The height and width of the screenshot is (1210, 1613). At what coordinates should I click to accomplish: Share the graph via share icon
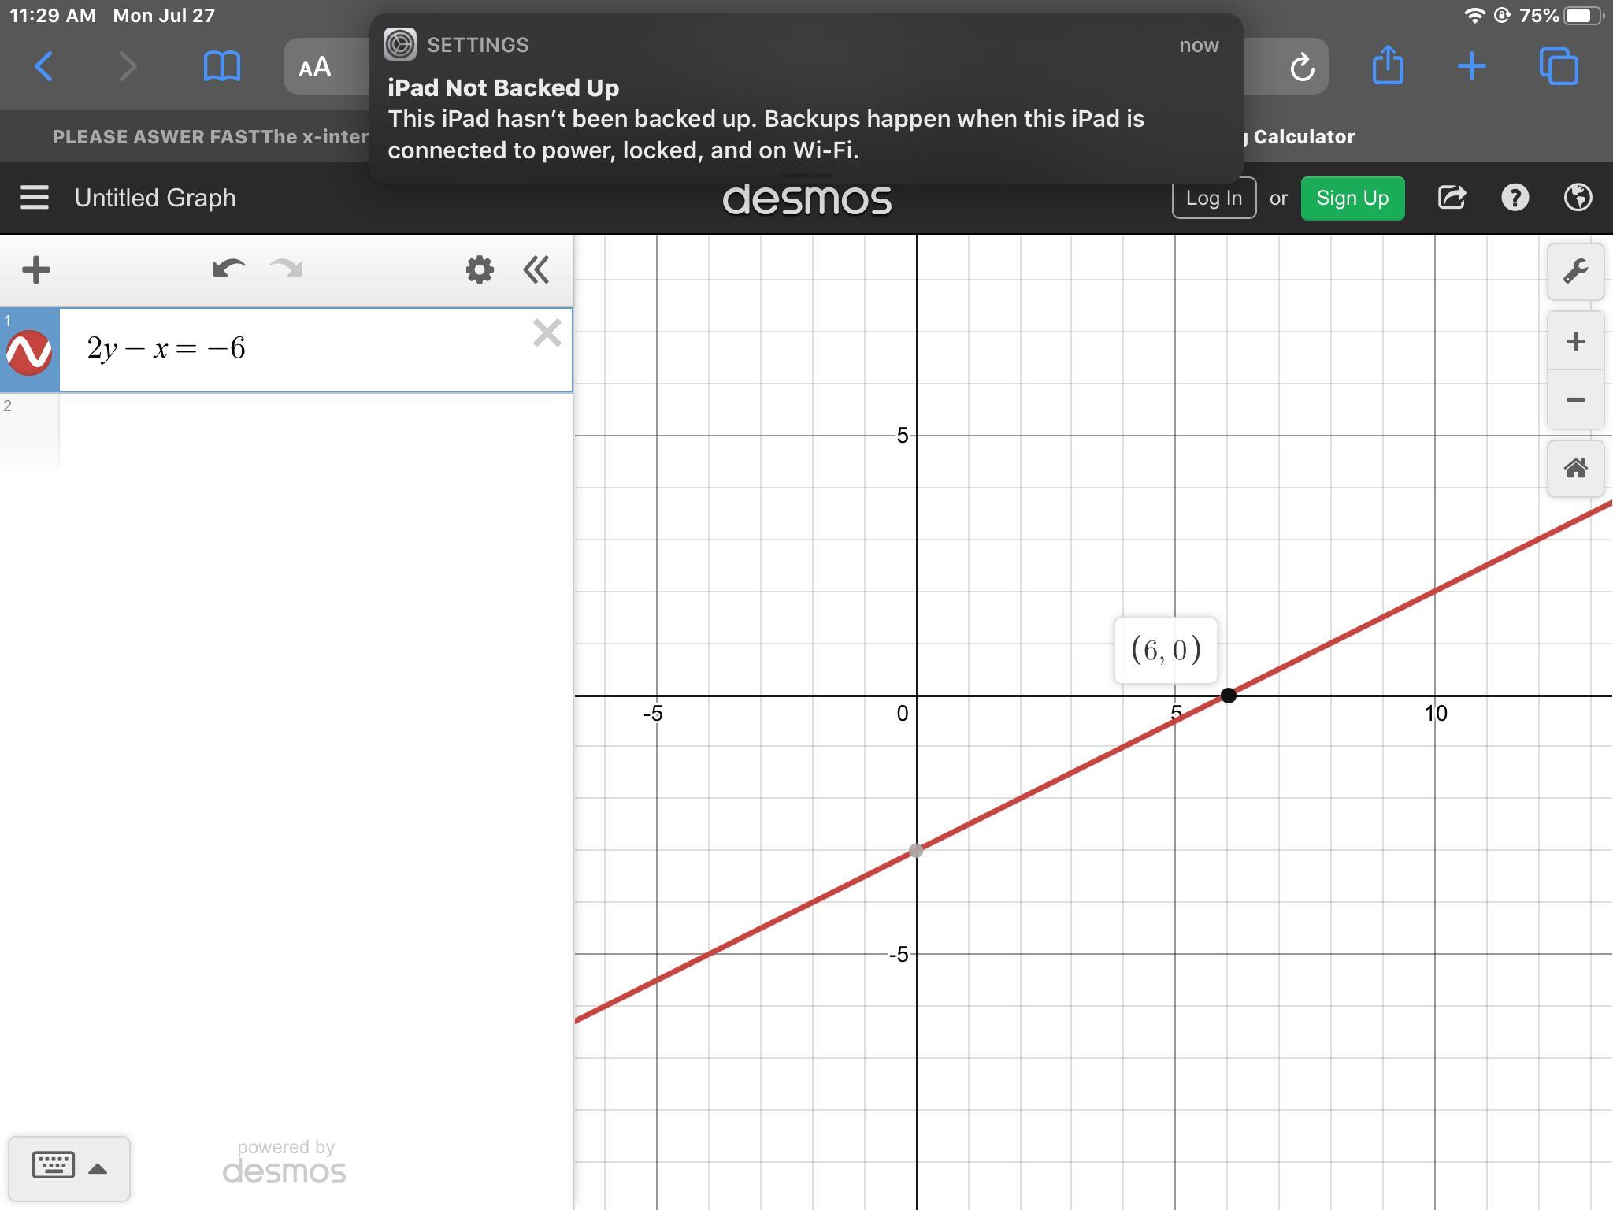1452,198
